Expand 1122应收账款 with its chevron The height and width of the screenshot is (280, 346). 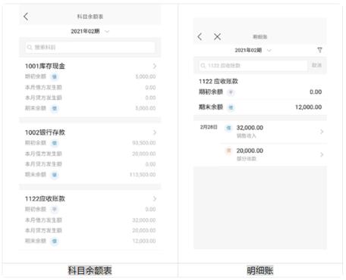point(155,199)
